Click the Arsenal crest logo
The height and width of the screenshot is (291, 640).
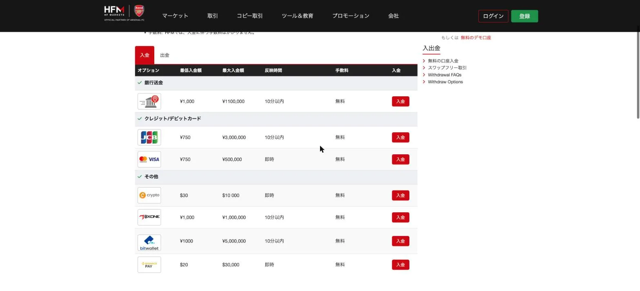(139, 11)
